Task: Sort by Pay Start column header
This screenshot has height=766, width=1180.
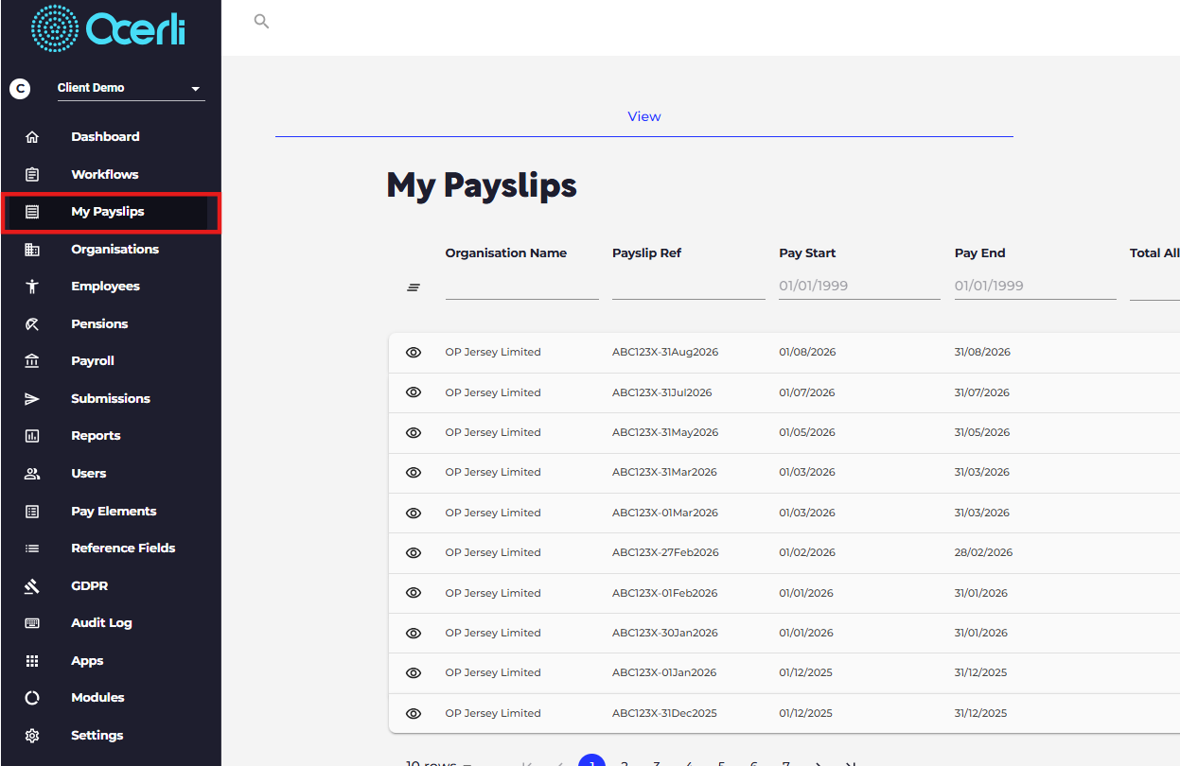Action: click(x=807, y=252)
